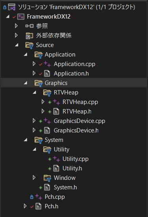
Task: Expand the GraphicsDevice.h node
Action: [x=34, y=130]
